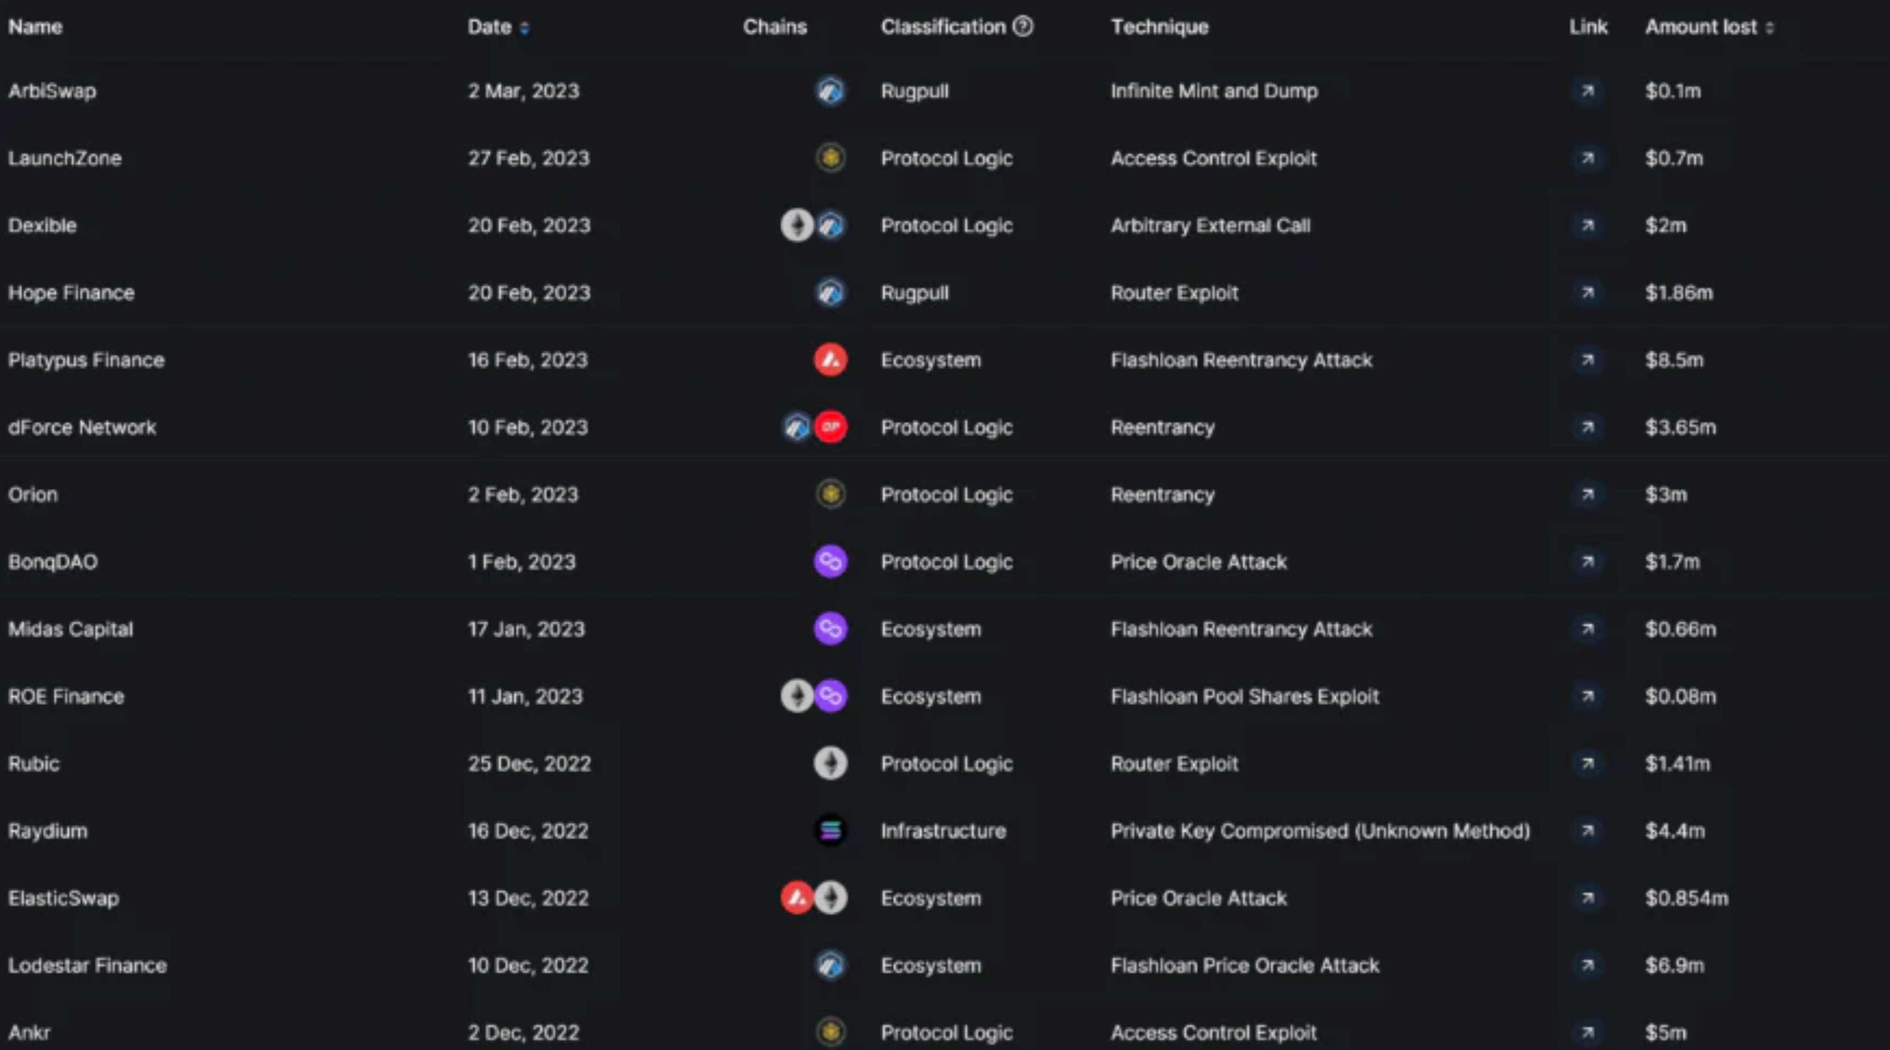Open the ArbiSwap external link arrow
Image resolution: width=1890 pixels, height=1050 pixels.
pyautogui.click(x=1587, y=91)
